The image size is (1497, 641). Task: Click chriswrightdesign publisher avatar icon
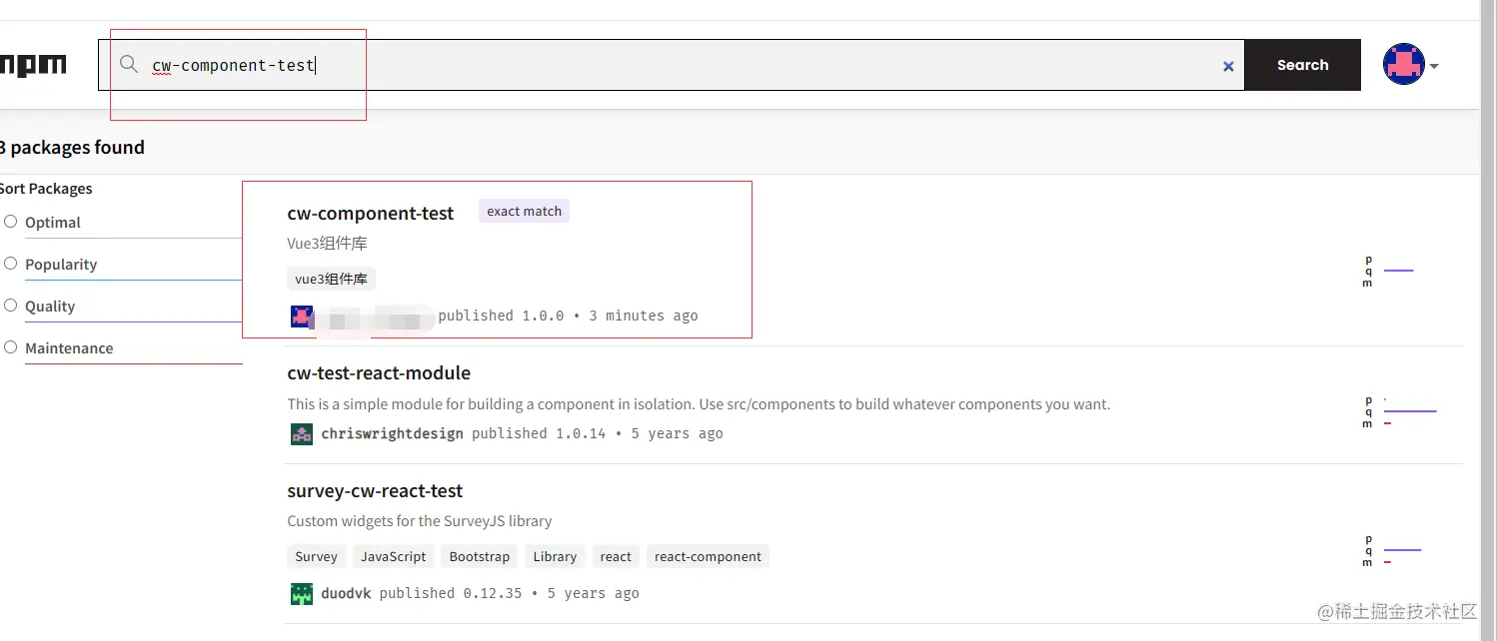[x=301, y=433]
